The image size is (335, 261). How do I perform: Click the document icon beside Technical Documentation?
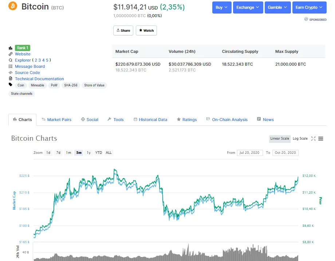[11, 78]
